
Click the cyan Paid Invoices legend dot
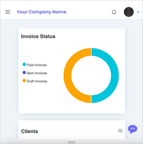coord(24,64)
